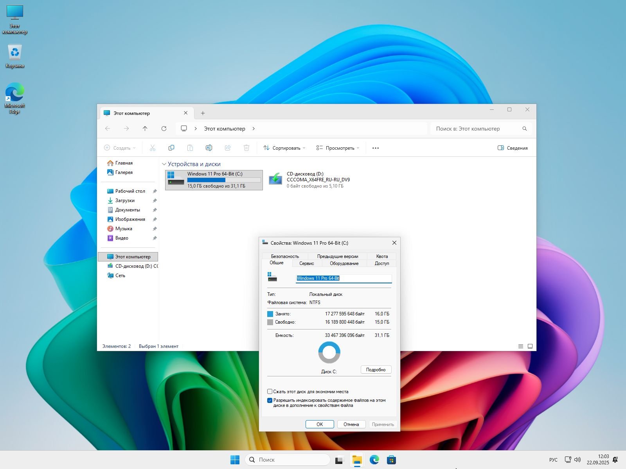The height and width of the screenshot is (469, 626).
Task: Click the Rename icon in toolbar
Action: tap(209, 148)
